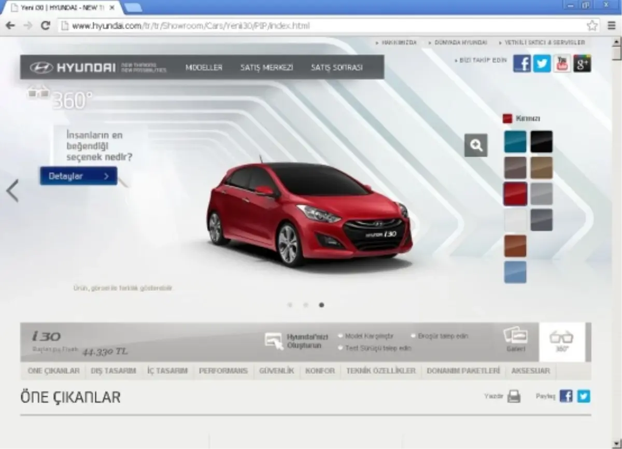Open the TEKNİK ÖZELLİKLER tab
Viewport: 622px width, 449px height.
380,371
